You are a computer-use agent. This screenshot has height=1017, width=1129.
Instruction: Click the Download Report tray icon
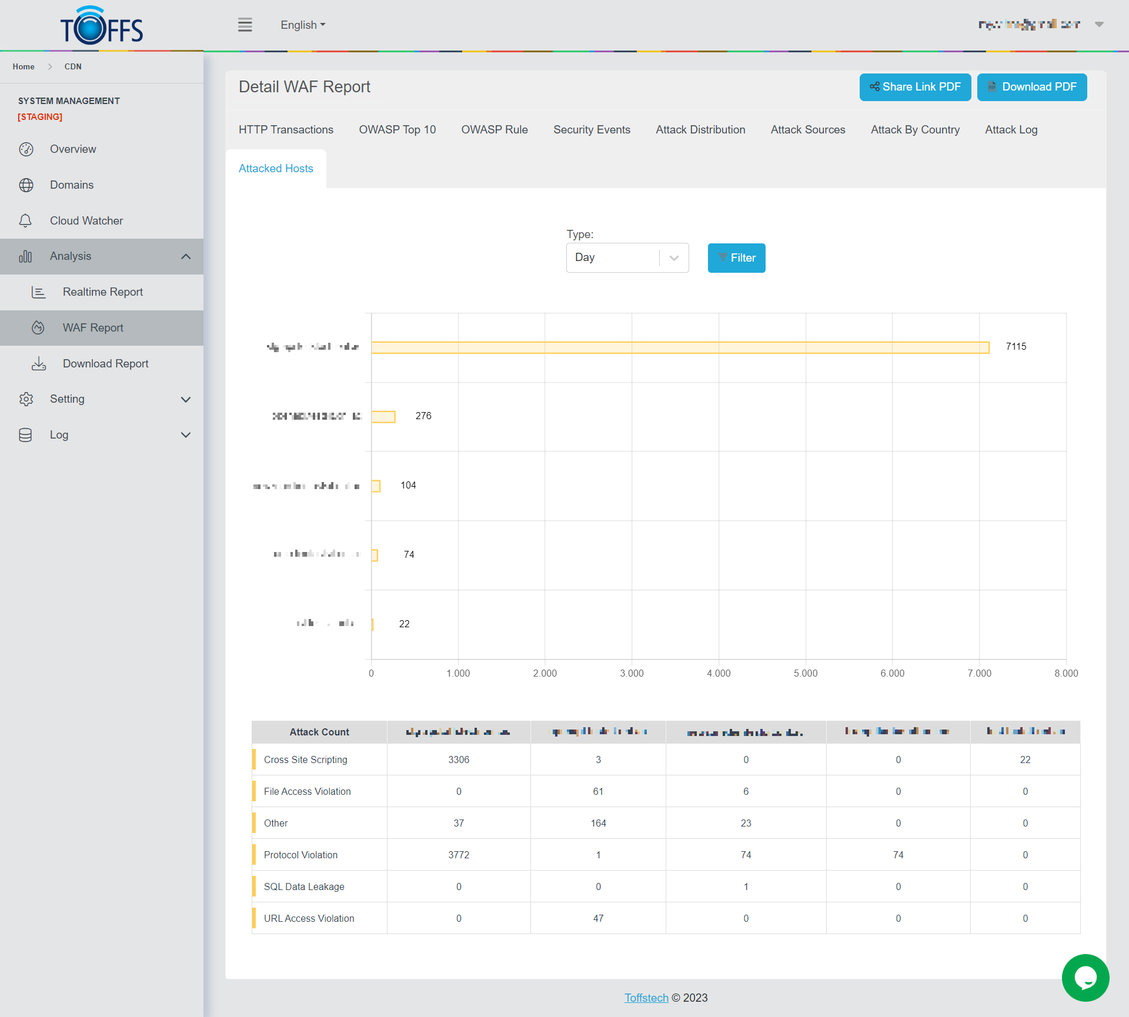coord(39,364)
